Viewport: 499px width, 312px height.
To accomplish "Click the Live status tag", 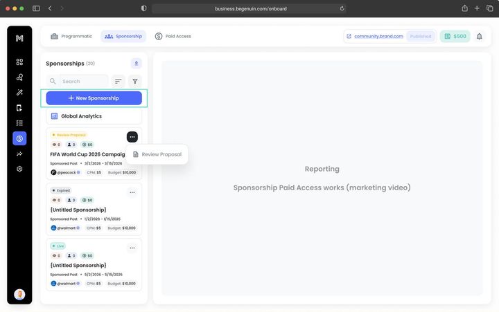I will pos(58,246).
